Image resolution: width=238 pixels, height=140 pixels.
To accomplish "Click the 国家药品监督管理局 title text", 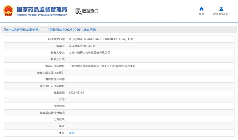I will click(42, 10).
